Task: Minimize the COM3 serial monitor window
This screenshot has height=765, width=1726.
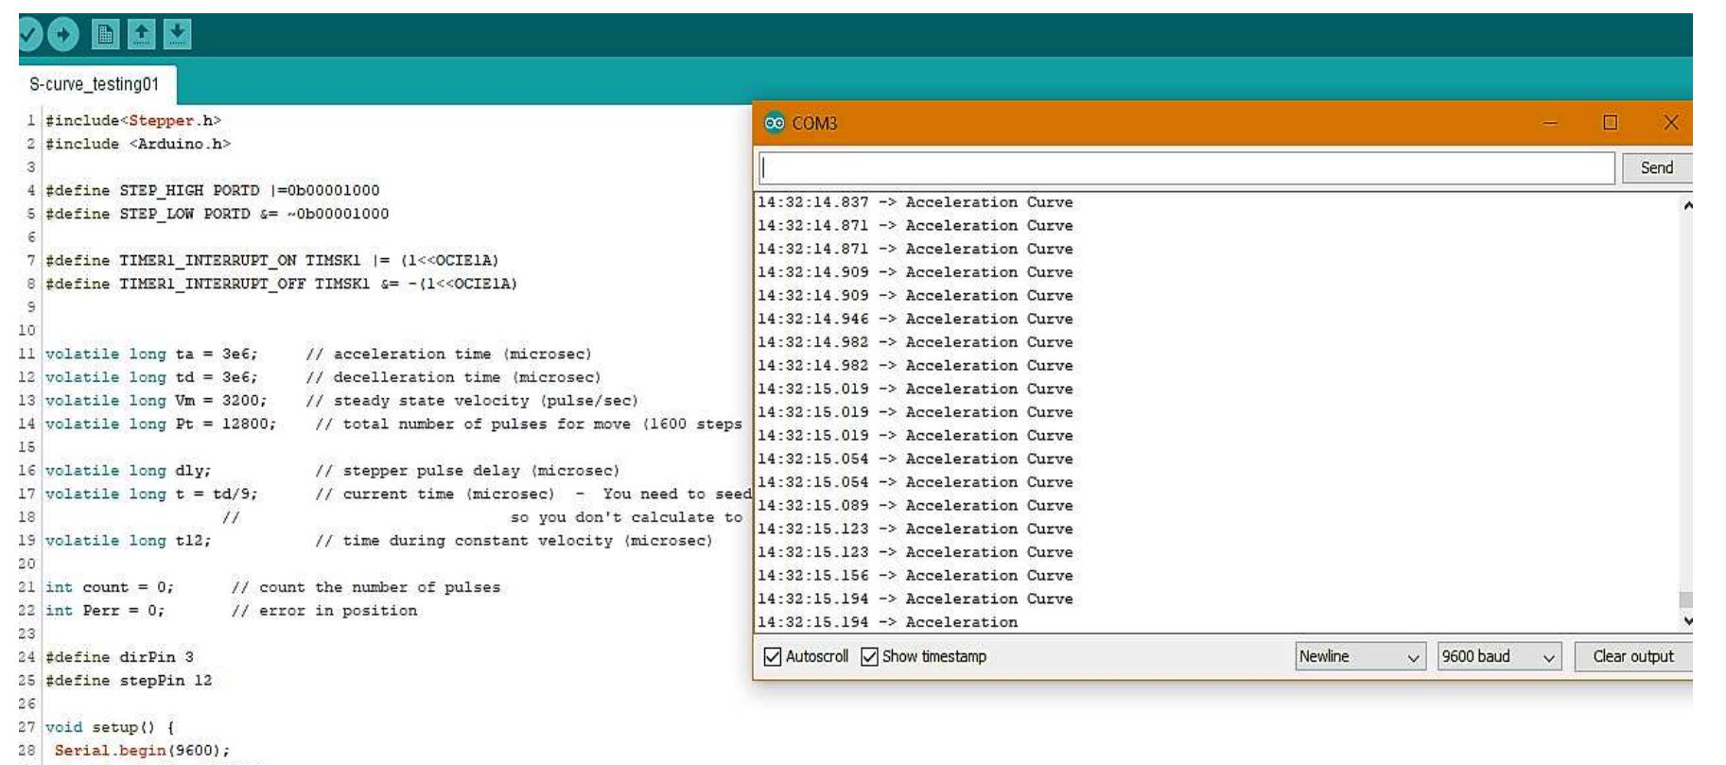Action: [x=1550, y=123]
